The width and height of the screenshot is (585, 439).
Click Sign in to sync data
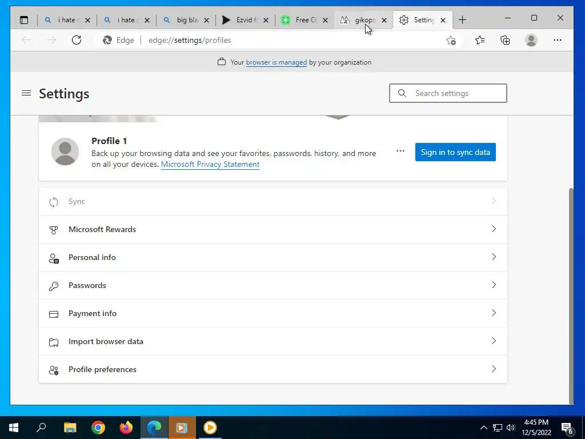[x=455, y=152]
